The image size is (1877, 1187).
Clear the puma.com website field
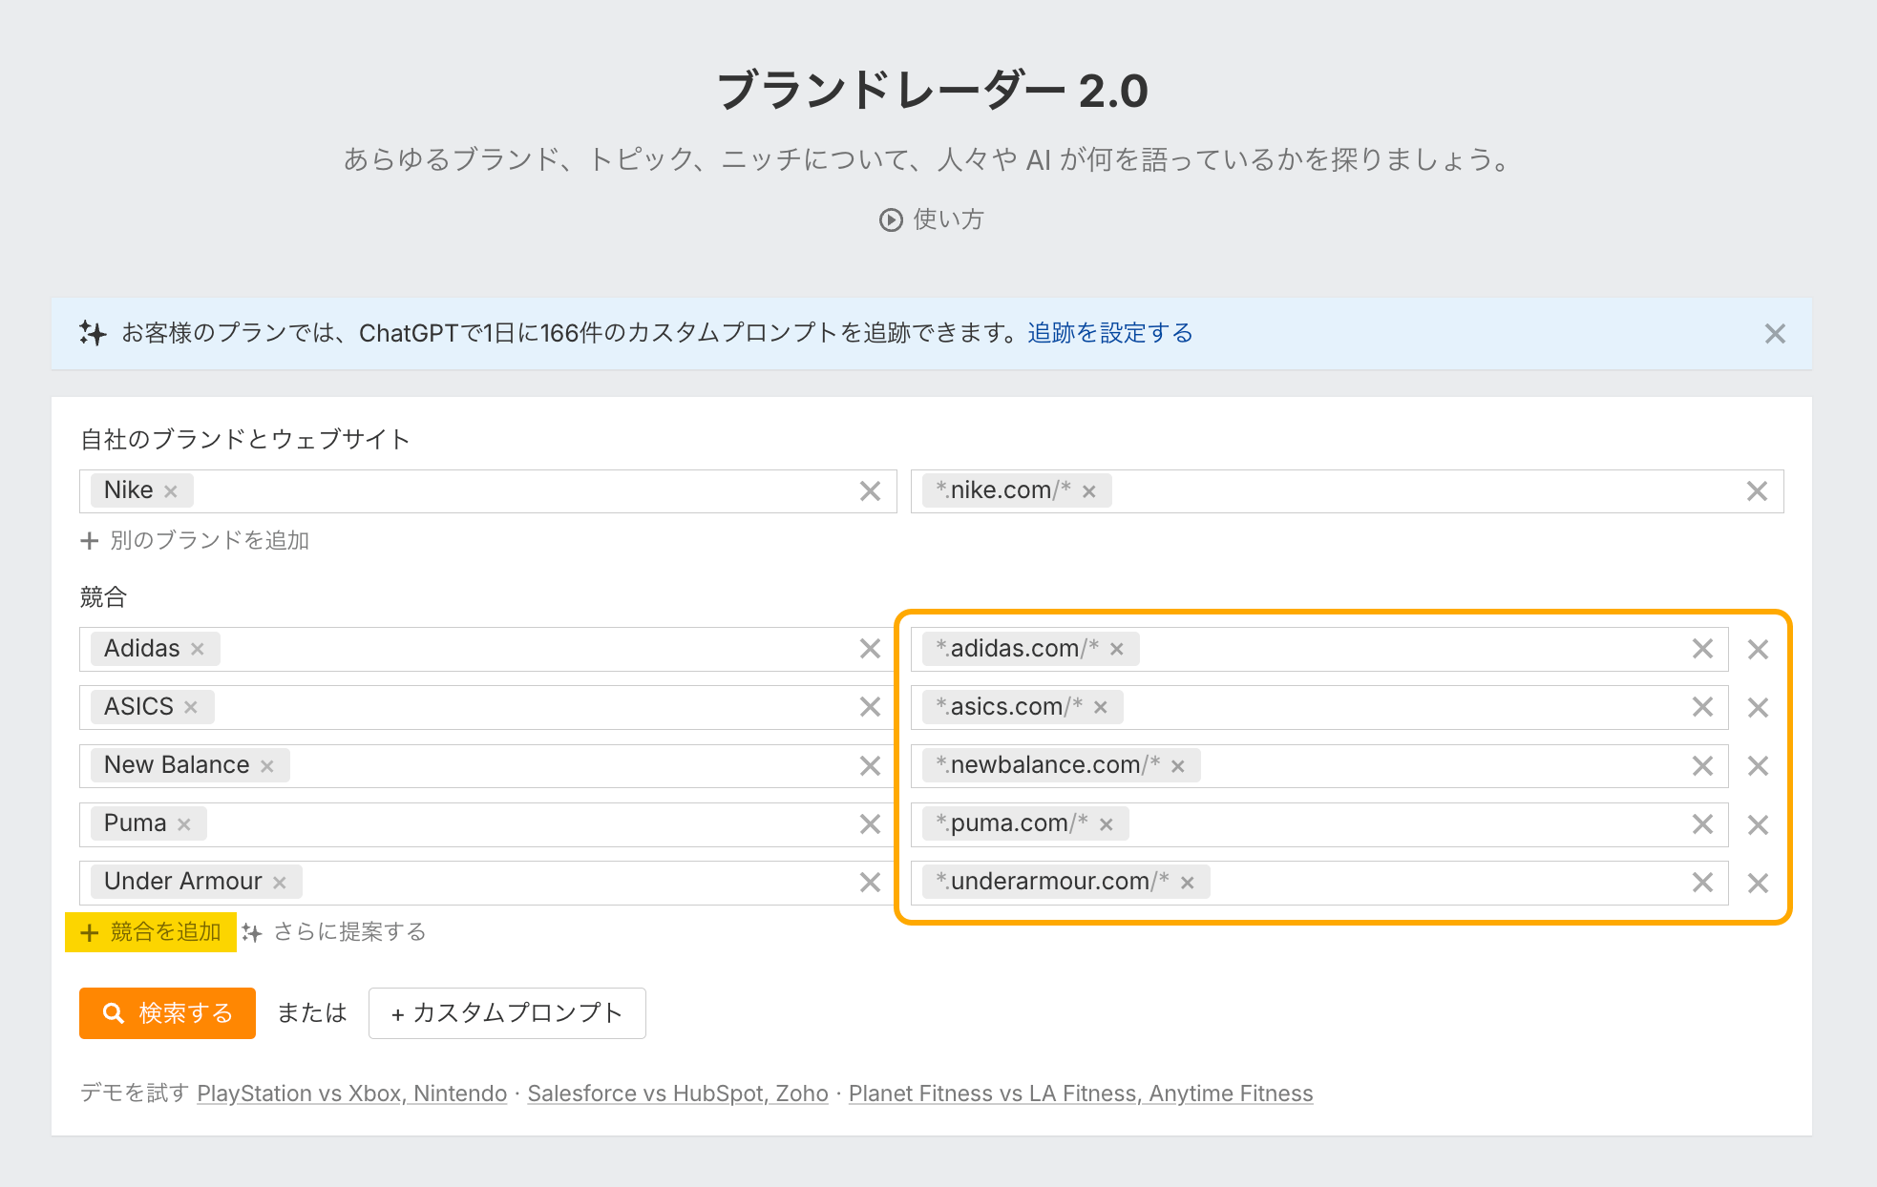tap(1701, 824)
